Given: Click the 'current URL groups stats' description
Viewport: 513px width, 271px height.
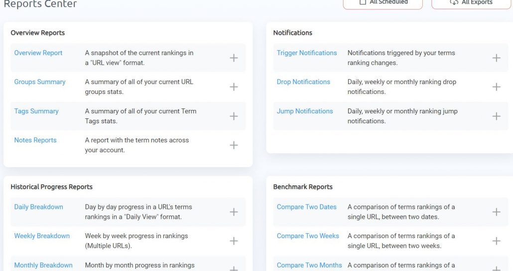Looking at the screenshot, I should 139,87.
